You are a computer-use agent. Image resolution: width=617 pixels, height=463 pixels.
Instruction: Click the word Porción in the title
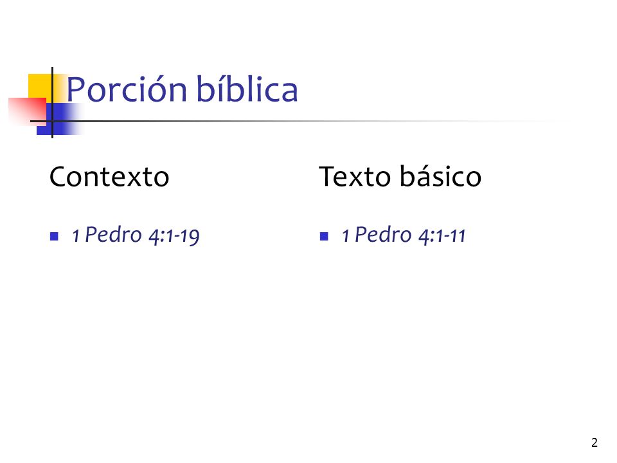pyautogui.click(x=127, y=90)
